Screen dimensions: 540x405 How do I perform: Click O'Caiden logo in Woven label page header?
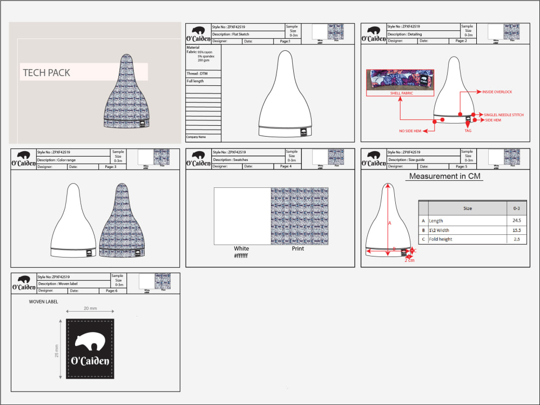pos(24,283)
